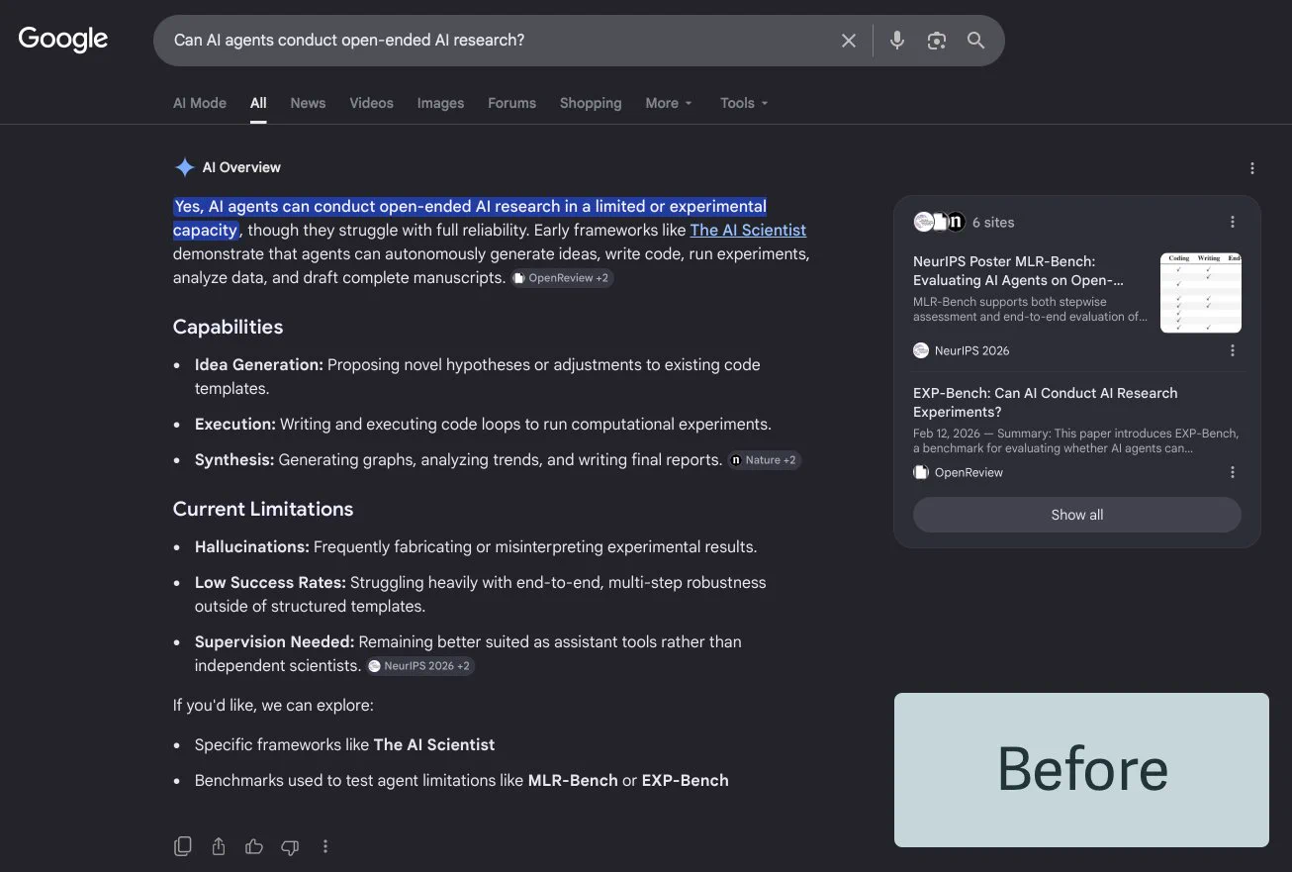
Task: Open search by image (Lens) icon
Action: [937, 41]
